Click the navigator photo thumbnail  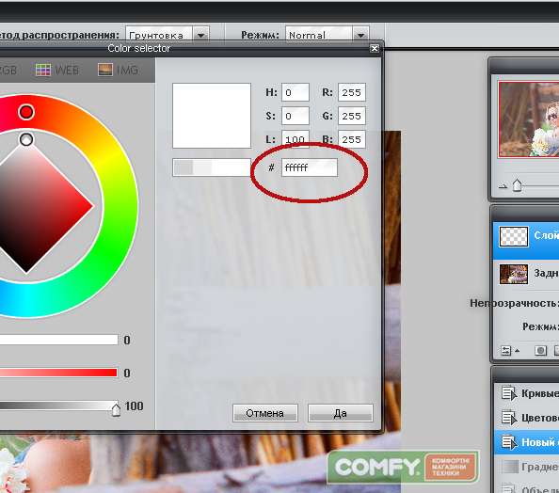[x=529, y=119]
